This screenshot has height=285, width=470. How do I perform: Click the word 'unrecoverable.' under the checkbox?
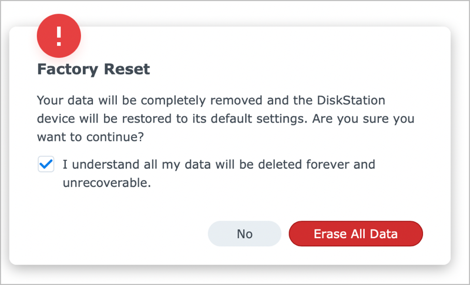[x=106, y=182]
